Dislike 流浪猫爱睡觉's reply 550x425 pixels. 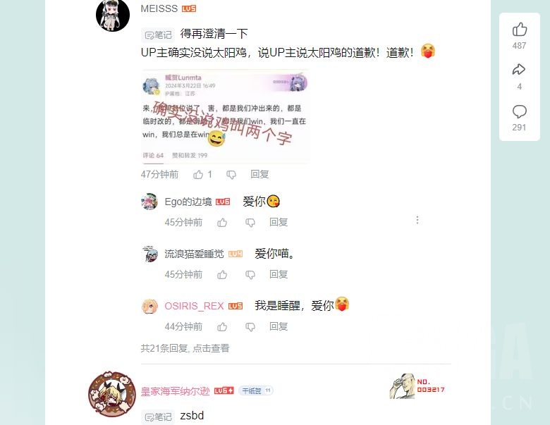click(250, 275)
